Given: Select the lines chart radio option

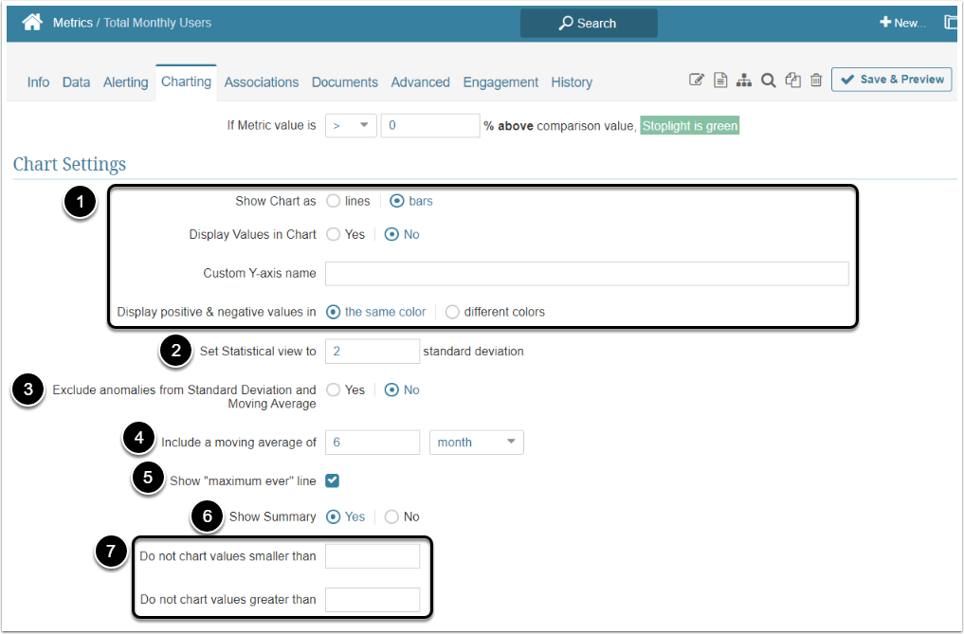Looking at the screenshot, I should 334,201.
